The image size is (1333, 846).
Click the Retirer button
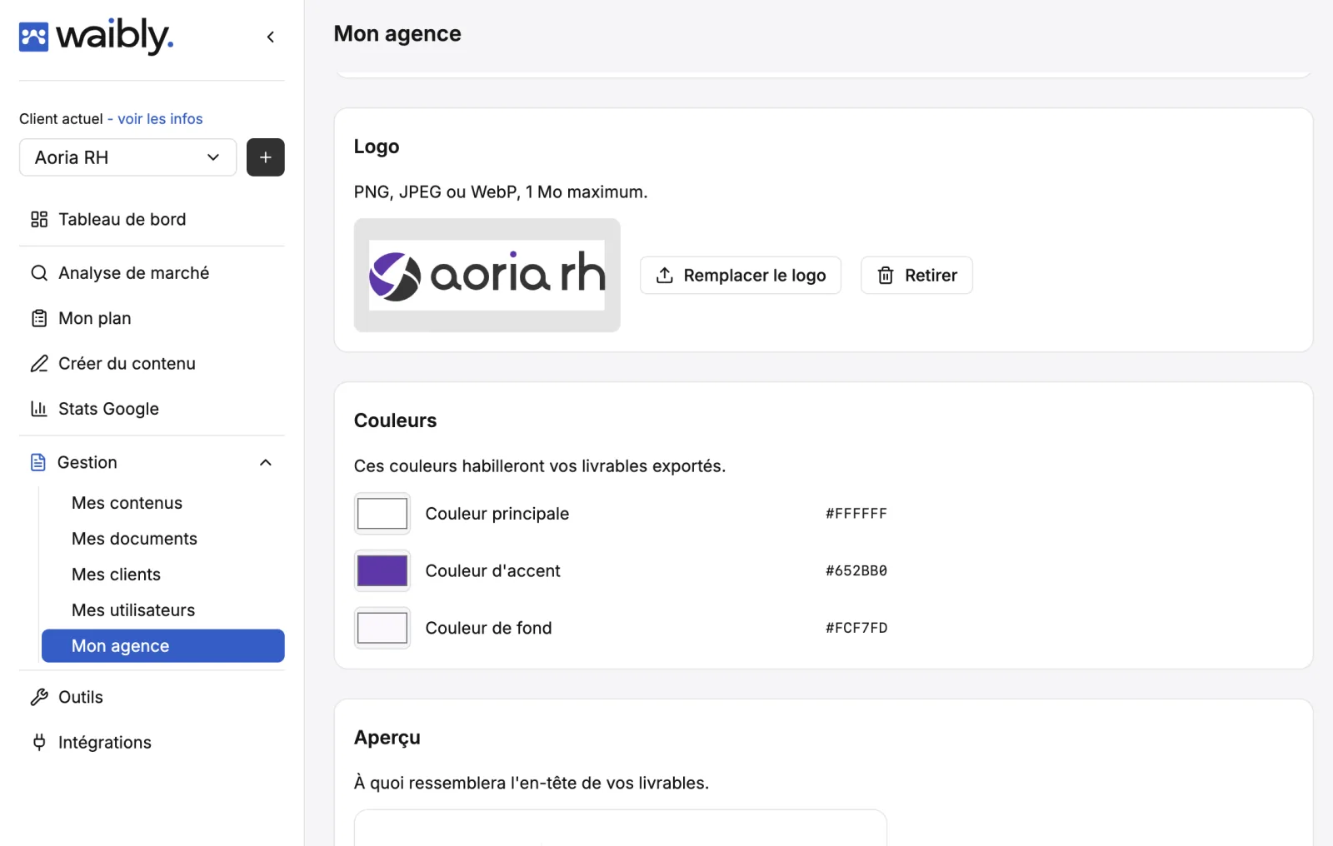[x=916, y=276]
